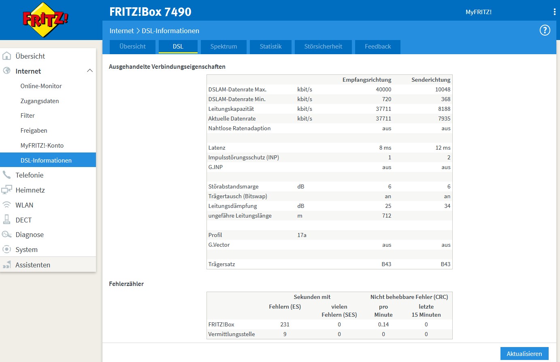Click the Leitungskapazität send value 8188
Screen dimensions: 560x362
click(444, 109)
